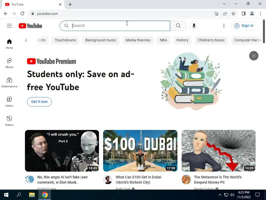Open Windows taskbar search
This screenshot has width=266, height=200.
point(19,195)
